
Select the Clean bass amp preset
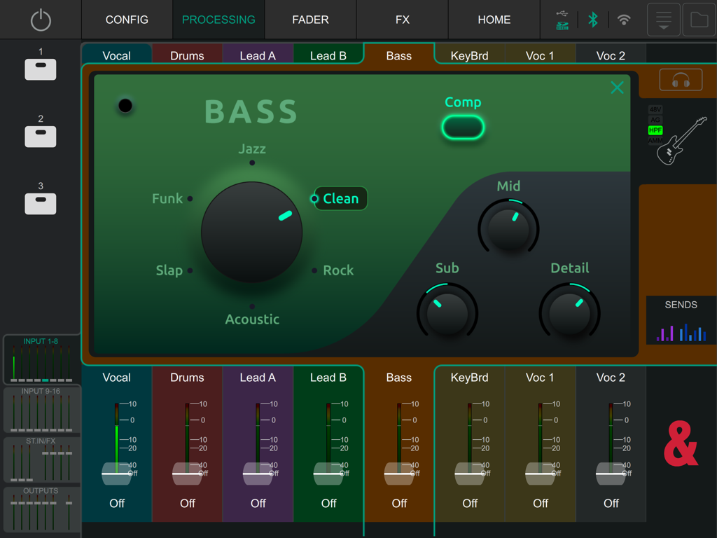click(x=341, y=198)
